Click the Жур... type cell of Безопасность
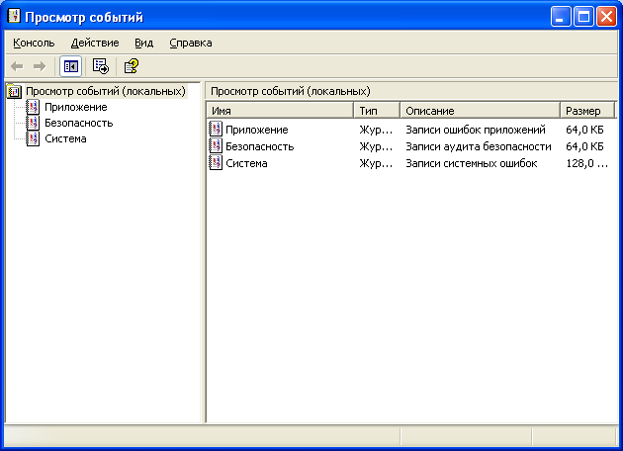 [x=376, y=146]
